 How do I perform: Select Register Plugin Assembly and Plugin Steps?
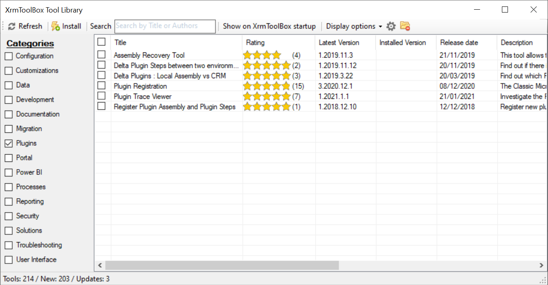pyautogui.click(x=175, y=107)
